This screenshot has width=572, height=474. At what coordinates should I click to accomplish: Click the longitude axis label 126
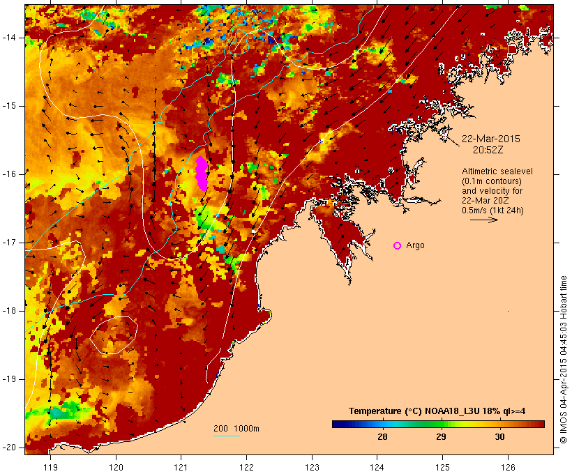point(508,467)
